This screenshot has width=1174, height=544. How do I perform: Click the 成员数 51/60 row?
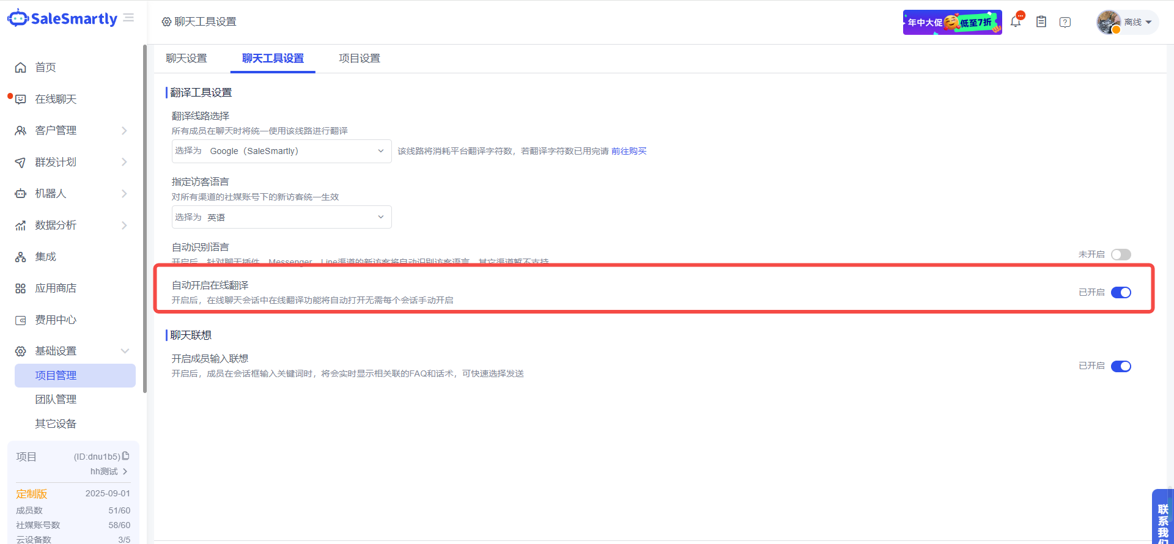[x=73, y=510]
